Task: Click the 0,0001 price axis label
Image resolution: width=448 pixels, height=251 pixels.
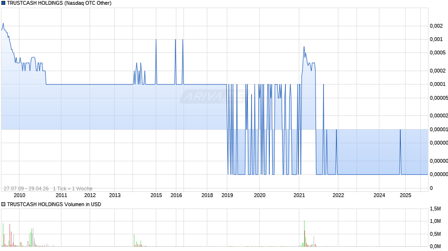Action: (x=438, y=84)
